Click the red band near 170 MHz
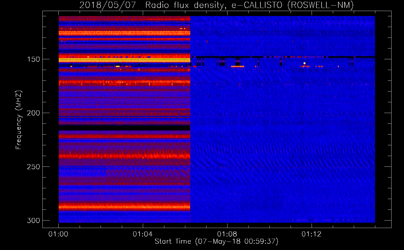Viewport: 404px width, 250px height. coord(124,81)
